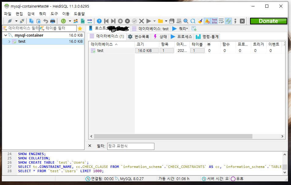Click the Save as snippet icon
Image resolution: width=291 pixels, height=185 pixels.
pyautogui.click(x=179, y=21)
